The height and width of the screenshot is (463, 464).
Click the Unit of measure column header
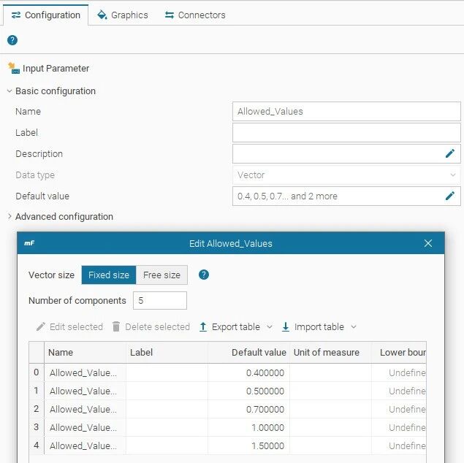pyautogui.click(x=330, y=353)
